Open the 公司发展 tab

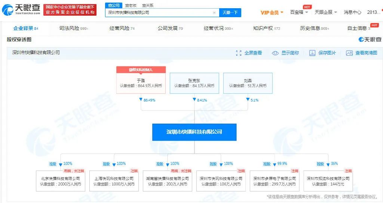(x=170, y=28)
